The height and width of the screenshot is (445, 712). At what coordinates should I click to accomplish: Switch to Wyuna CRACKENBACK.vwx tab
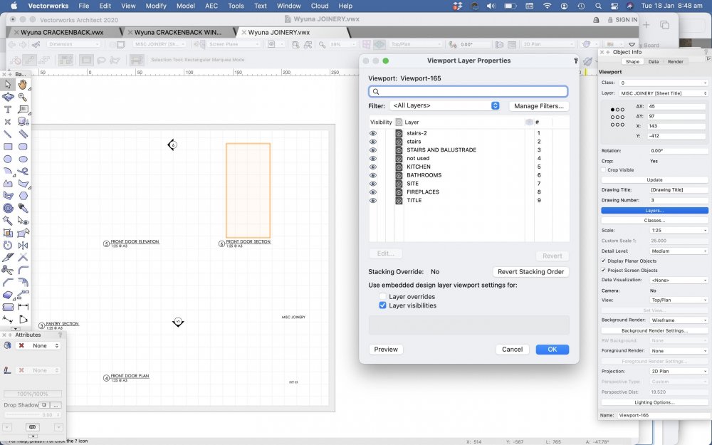click(x=63, y=32)
